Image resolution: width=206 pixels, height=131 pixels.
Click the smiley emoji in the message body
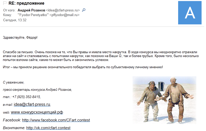(x=120, y=56)
